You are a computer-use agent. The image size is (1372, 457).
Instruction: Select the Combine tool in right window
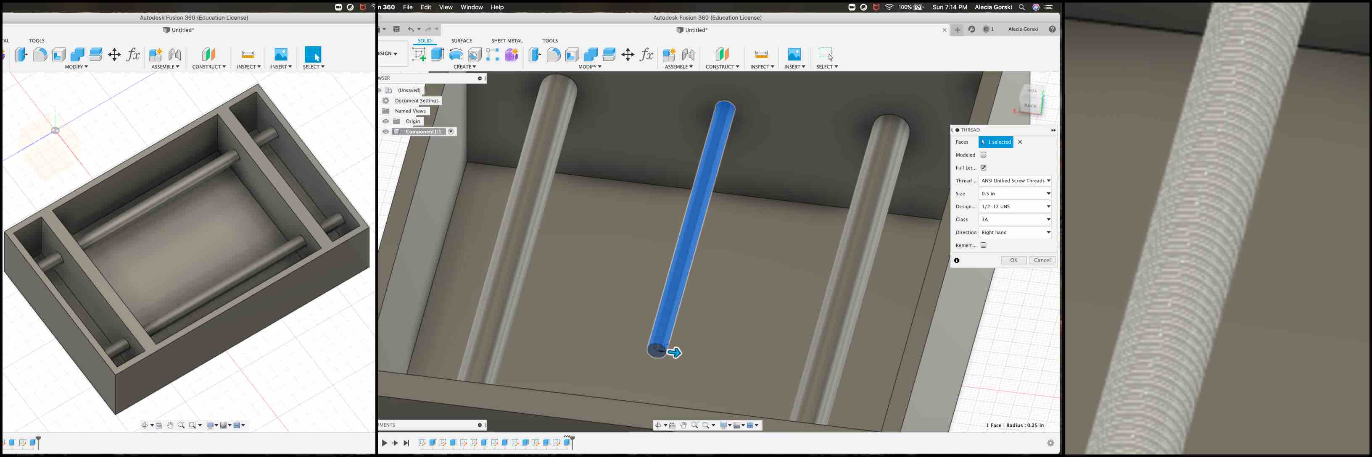pyautogui.click(x=591, y=54)
